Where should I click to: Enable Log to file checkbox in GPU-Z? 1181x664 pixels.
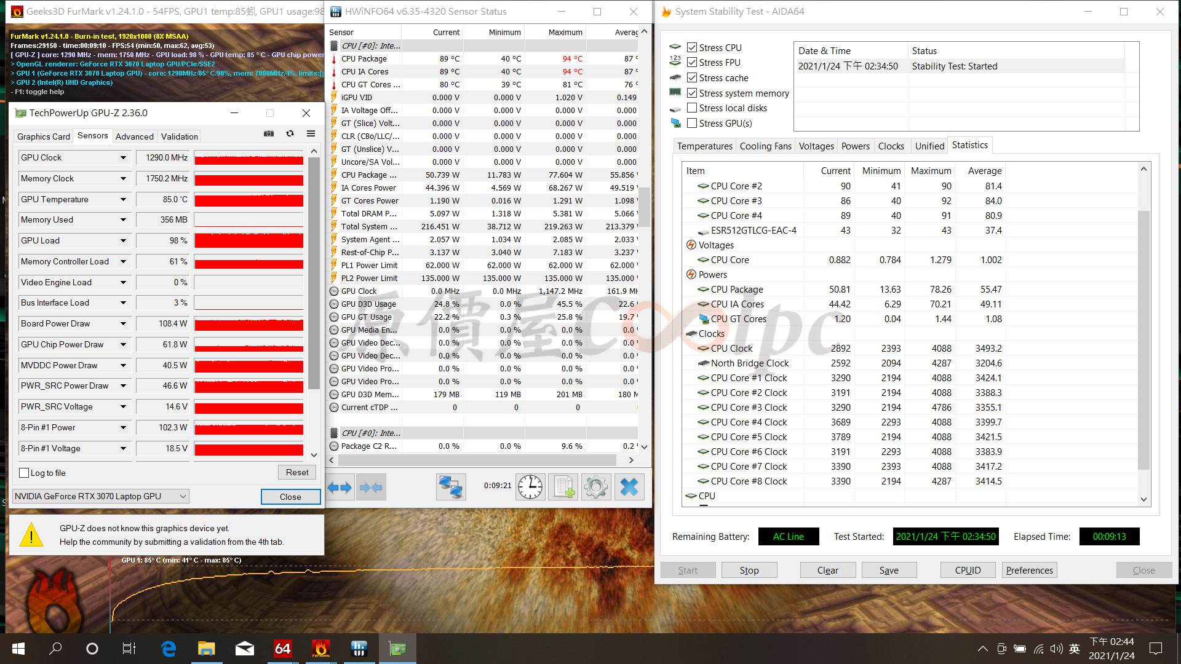[24, 473]
